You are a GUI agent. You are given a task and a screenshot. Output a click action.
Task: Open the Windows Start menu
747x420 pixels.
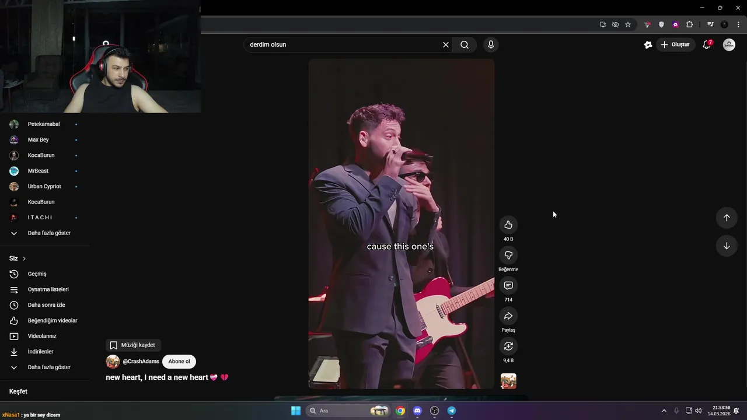click(x=296, y=411)
